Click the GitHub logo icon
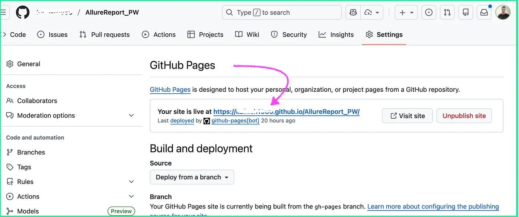Image resolution: width=519 pixels, height=217 pixels. click(23, 13)
